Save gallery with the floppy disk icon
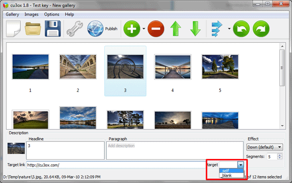292x183 pixels. coord(53,29)
